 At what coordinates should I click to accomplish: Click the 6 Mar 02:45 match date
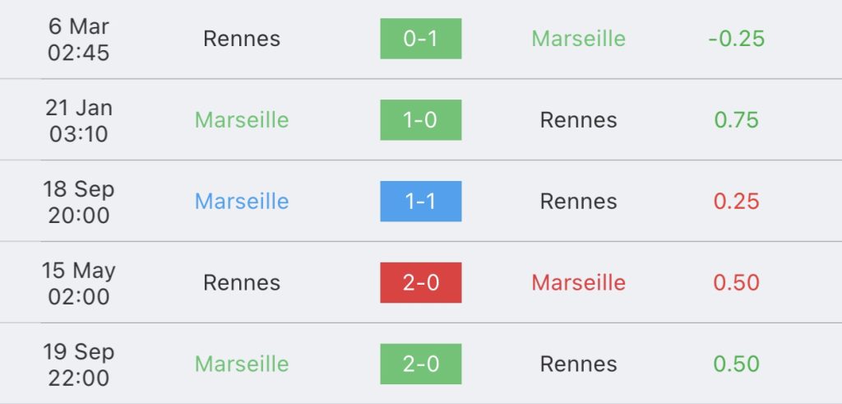pos(79,39)
